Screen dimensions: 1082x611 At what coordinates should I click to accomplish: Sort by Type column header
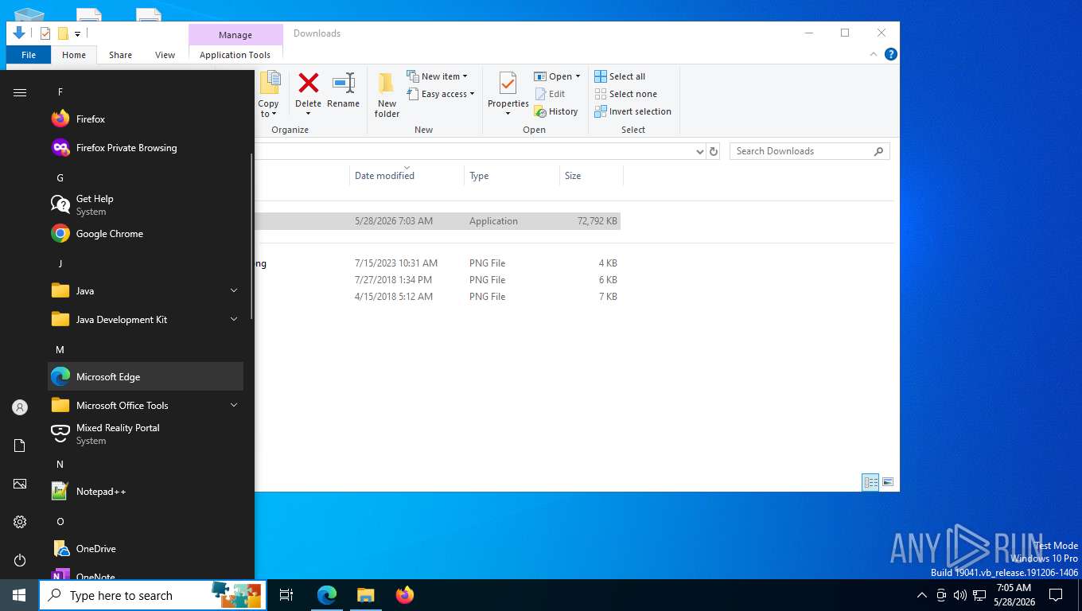tap(512, 176)
